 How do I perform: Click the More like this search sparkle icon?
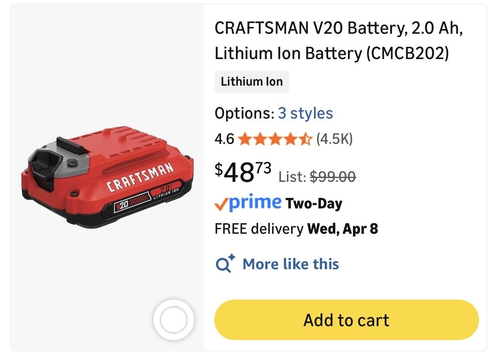click(225, 264)
